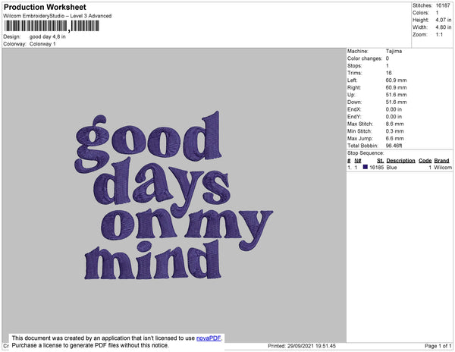This screenshot has height=352, width=455.
Task: Click the novaPDF hyperlink
Action: [x=209, y=338]
